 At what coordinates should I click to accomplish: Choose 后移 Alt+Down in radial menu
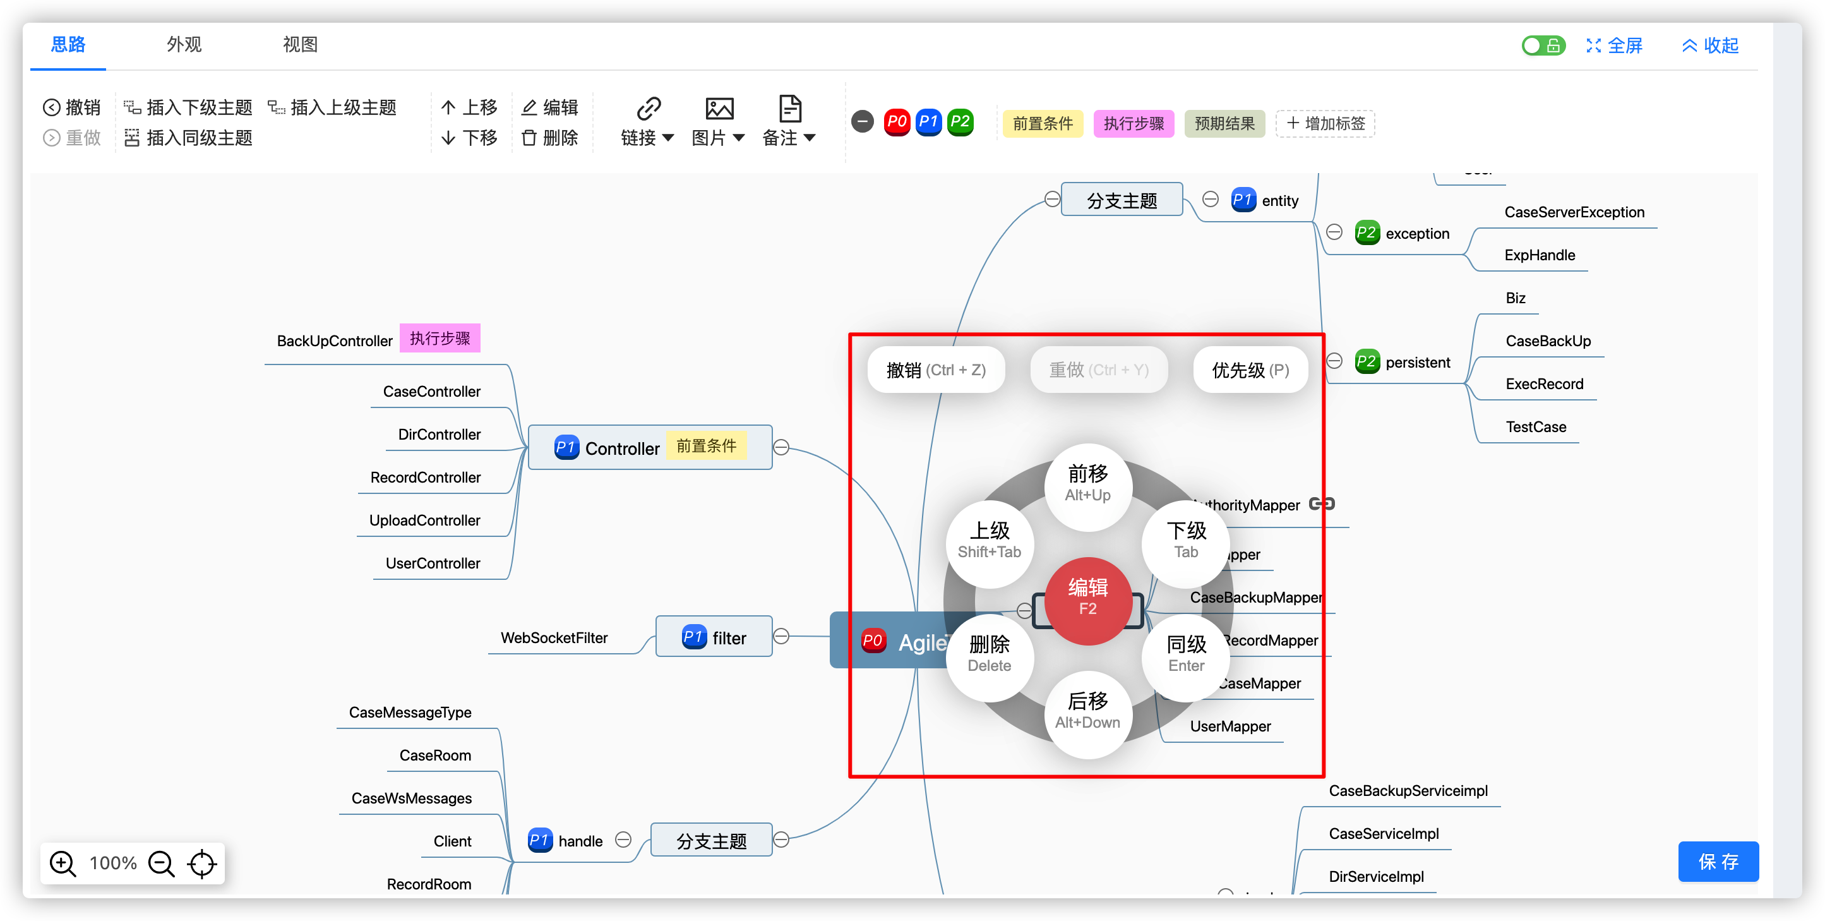click(x=1087, y=714)
